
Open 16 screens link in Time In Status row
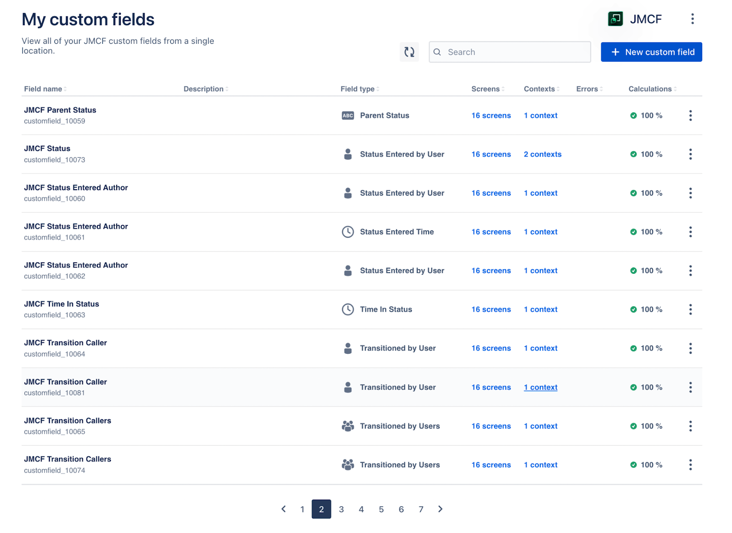(x=491, y=309)
